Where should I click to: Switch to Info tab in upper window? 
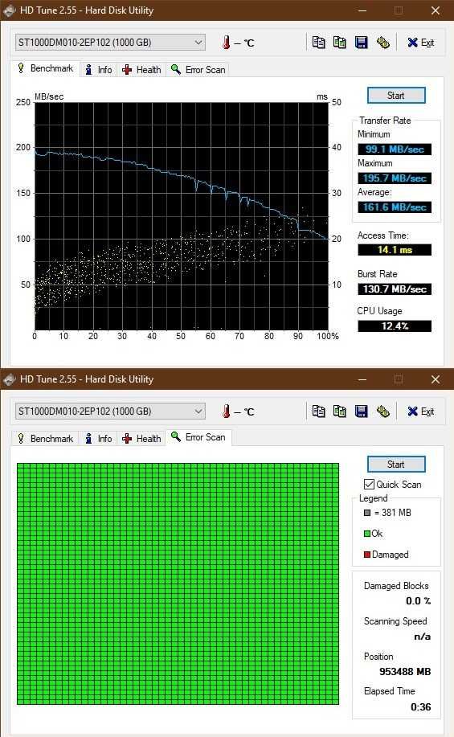[x=99, y=70]
